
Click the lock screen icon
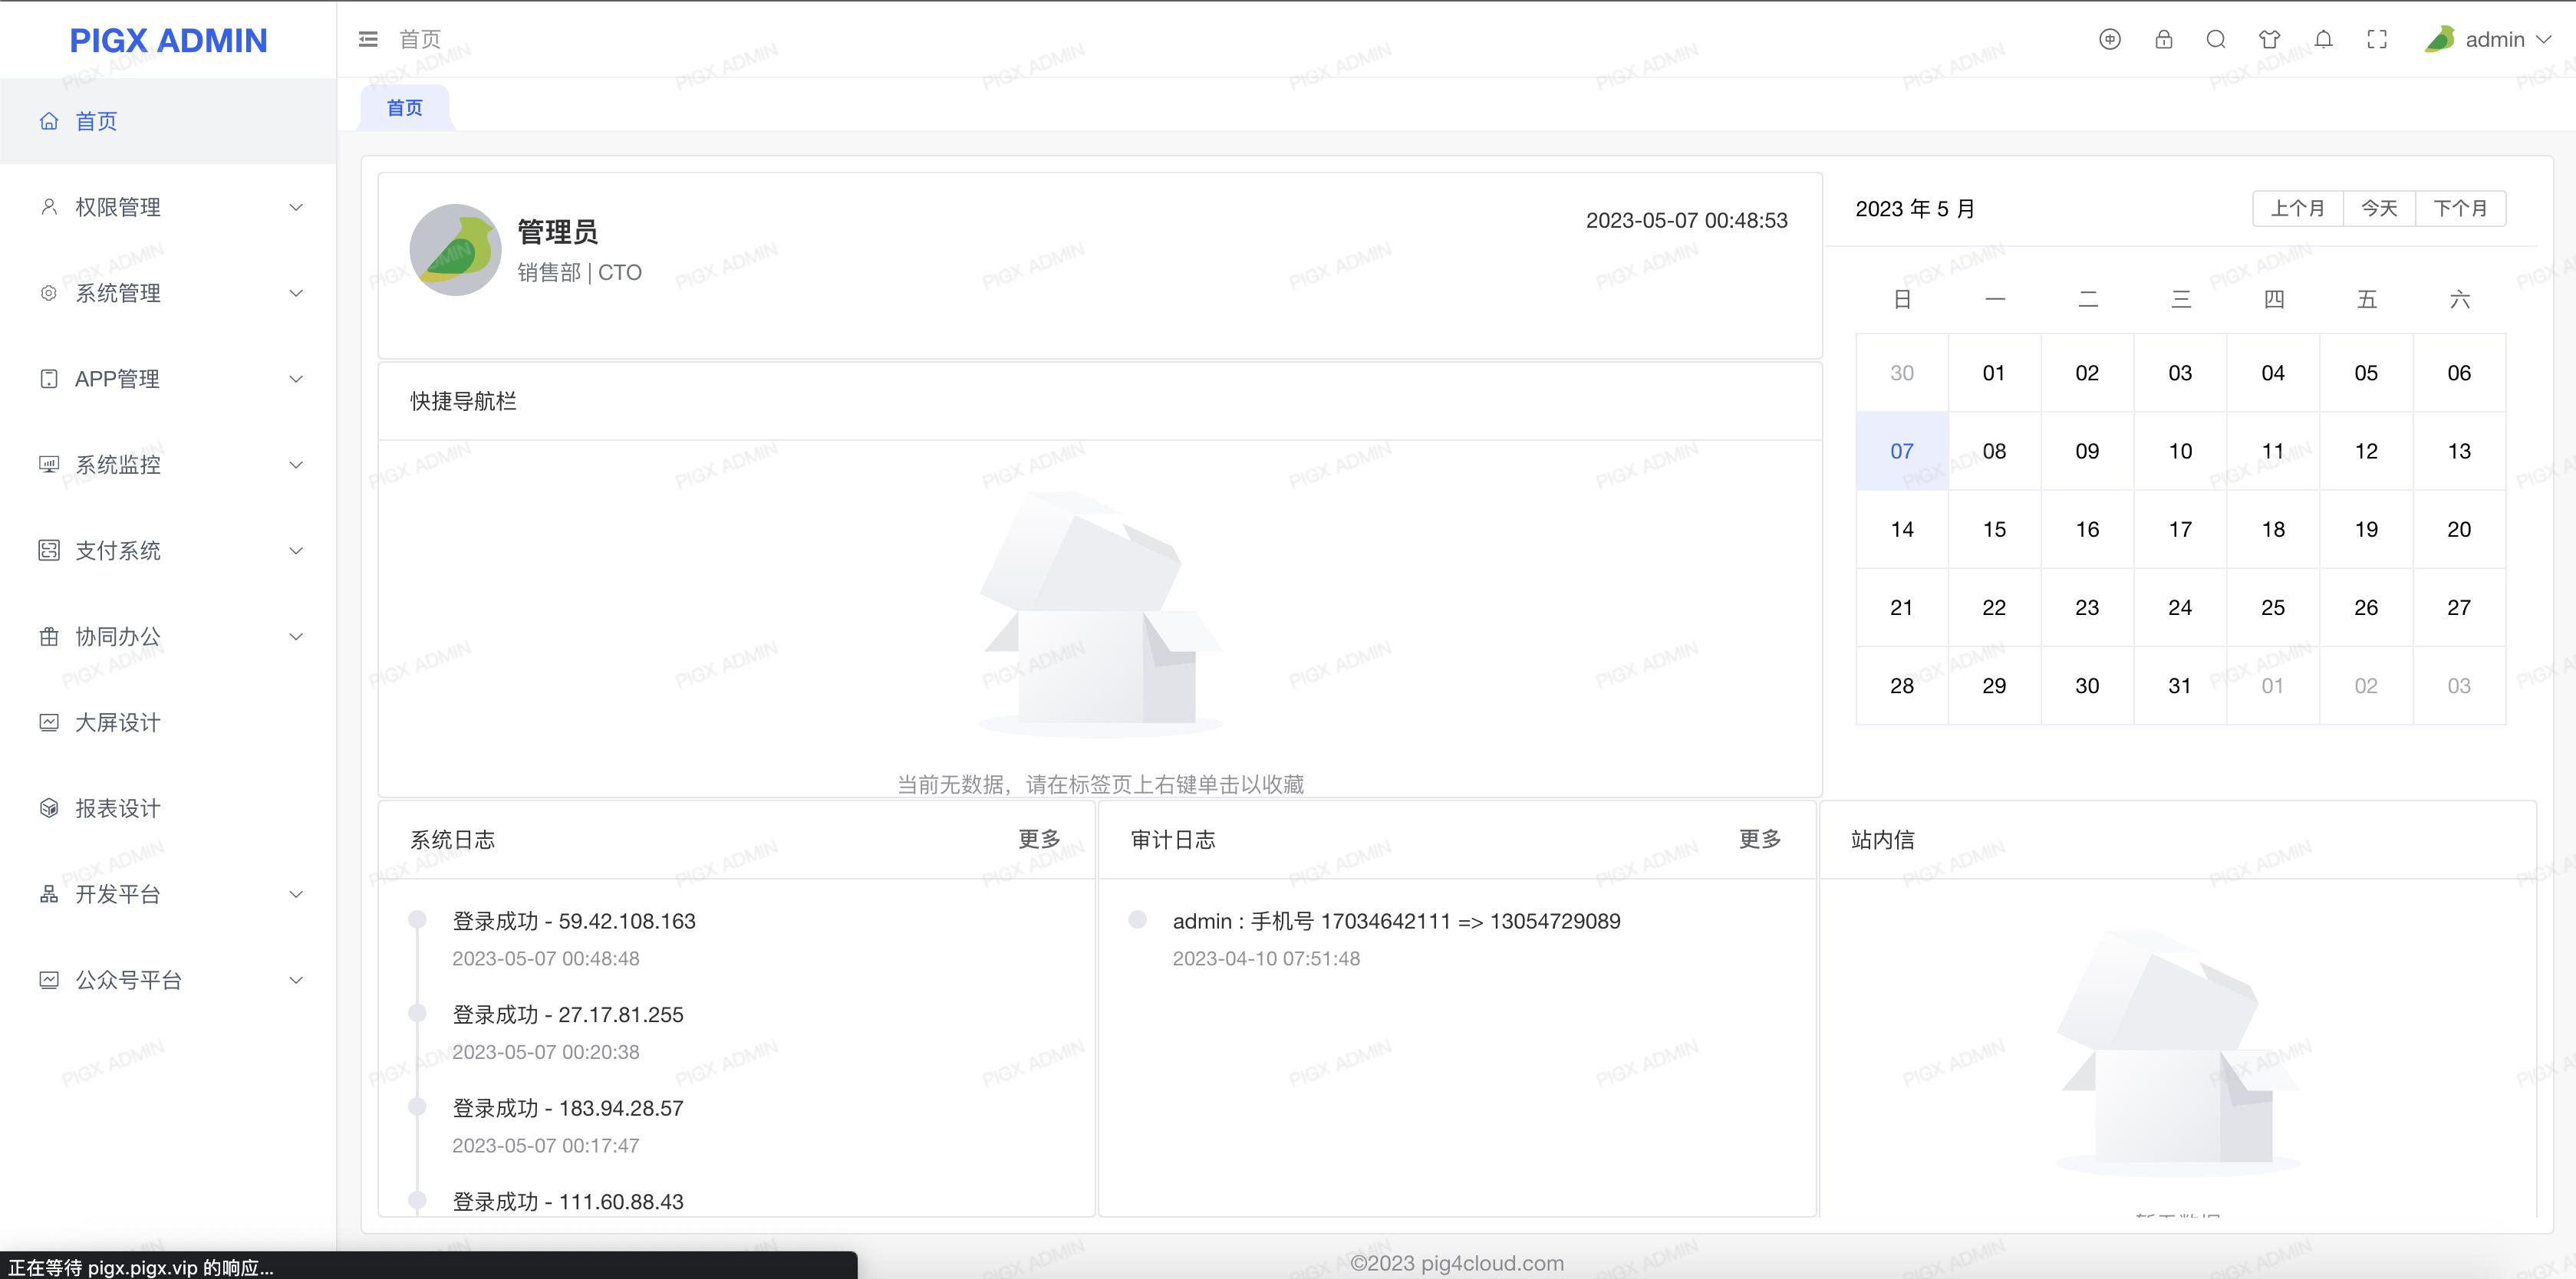tap(2163, 39)
